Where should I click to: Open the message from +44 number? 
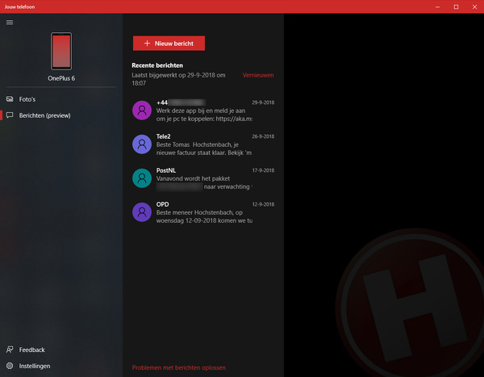click(203, 111)
